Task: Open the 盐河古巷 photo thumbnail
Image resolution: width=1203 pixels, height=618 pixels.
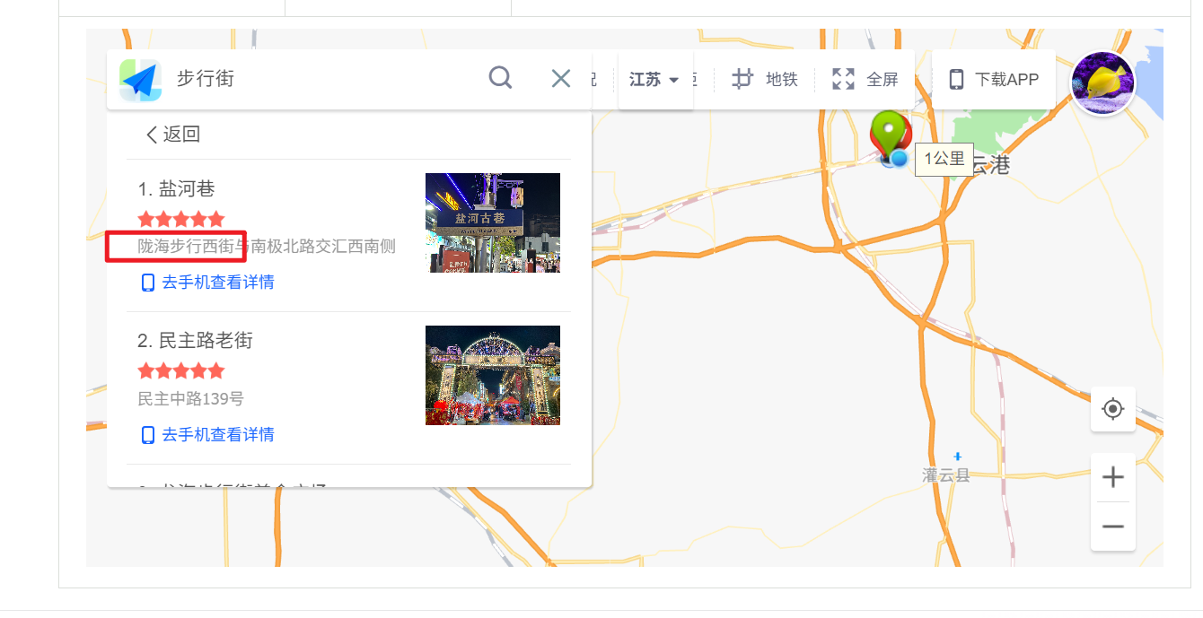Action: tap(492, 222)
